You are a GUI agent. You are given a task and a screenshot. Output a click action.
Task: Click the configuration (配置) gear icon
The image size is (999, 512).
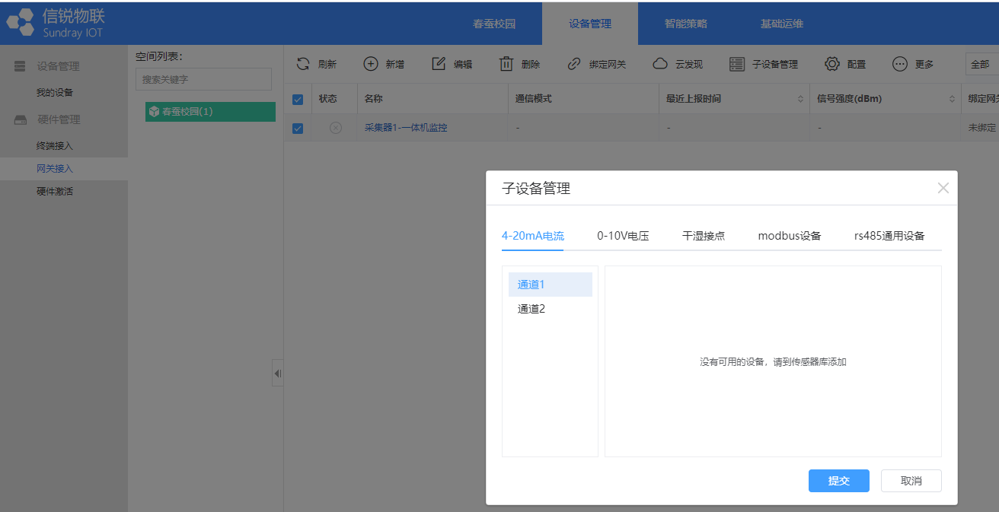(832, 64)
